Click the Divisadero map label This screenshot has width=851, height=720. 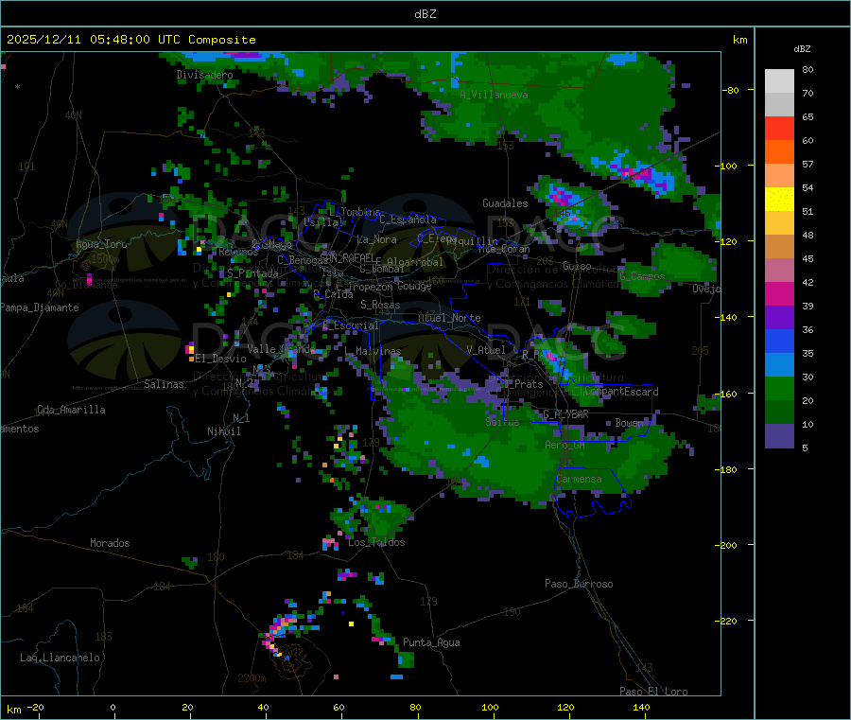(204, 75)
